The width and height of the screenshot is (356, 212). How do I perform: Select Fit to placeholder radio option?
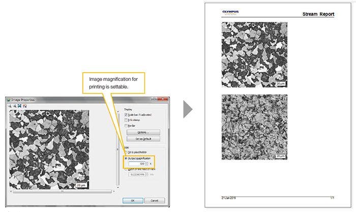(x=126, y=152)
